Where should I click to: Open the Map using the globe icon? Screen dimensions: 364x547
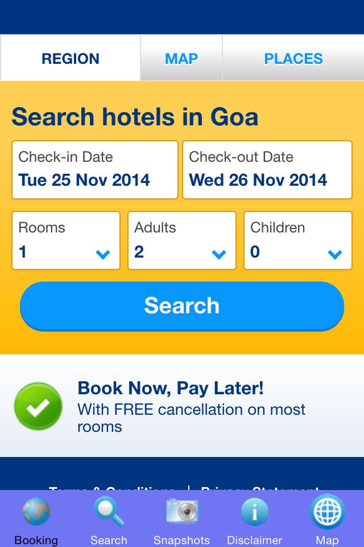click(x=327, y=512)
